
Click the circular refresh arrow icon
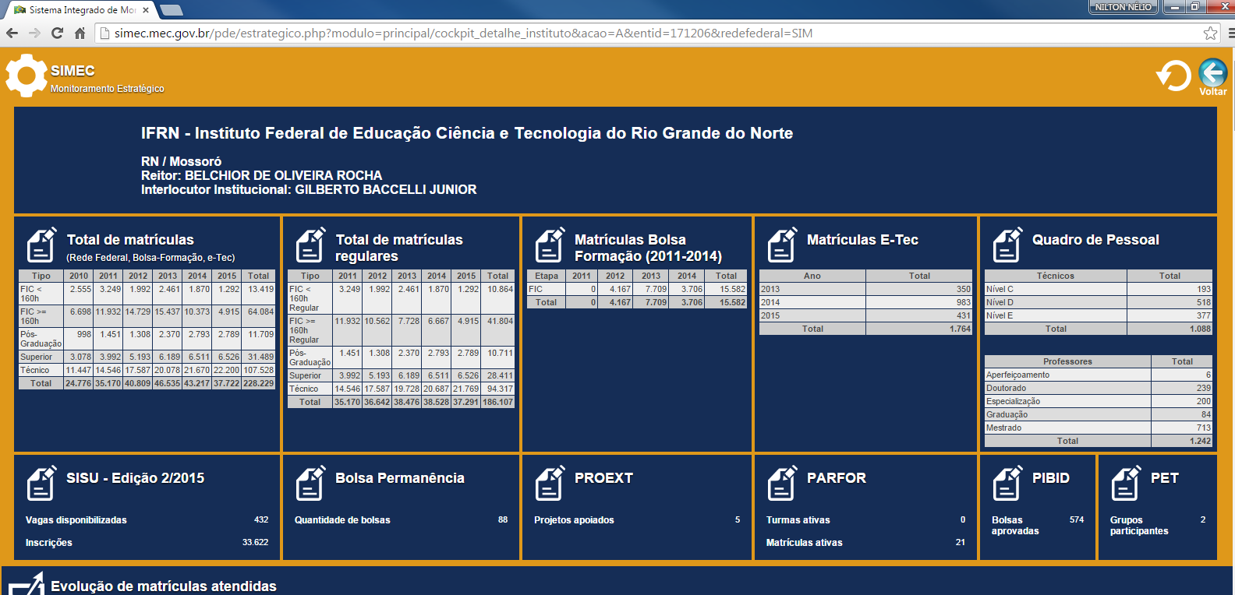point(1173,76)
